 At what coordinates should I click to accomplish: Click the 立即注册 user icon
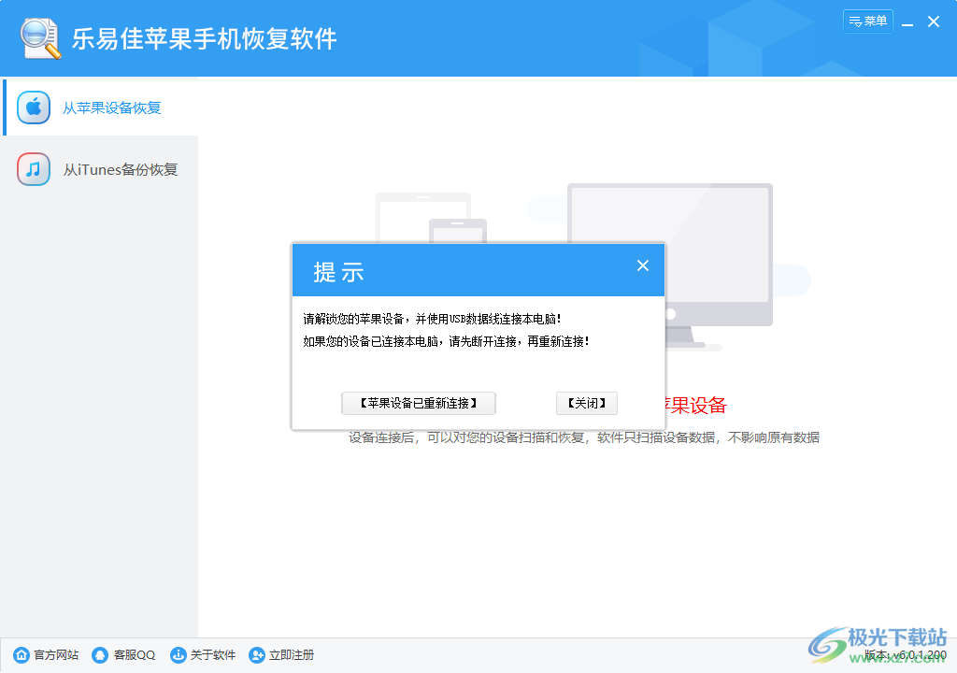point(257,655)
